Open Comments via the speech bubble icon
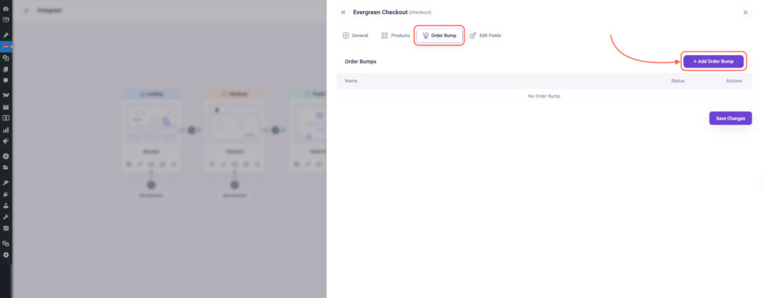The image size is (762, 298). coord(6,80)
